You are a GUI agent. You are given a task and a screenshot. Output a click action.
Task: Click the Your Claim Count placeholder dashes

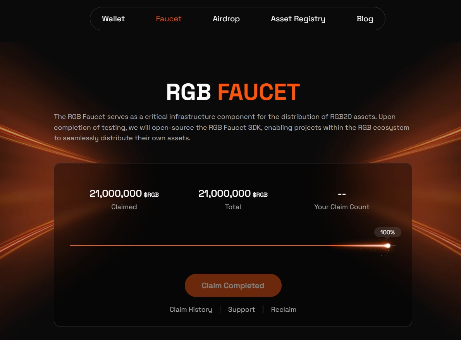[342, 194]
